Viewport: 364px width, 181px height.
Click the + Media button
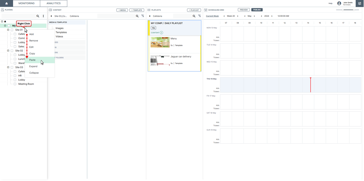click(122, 10)
